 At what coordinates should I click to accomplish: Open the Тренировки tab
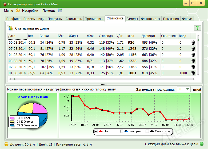pos(94,19)
